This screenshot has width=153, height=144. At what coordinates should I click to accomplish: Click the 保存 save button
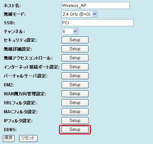point(9,139)
